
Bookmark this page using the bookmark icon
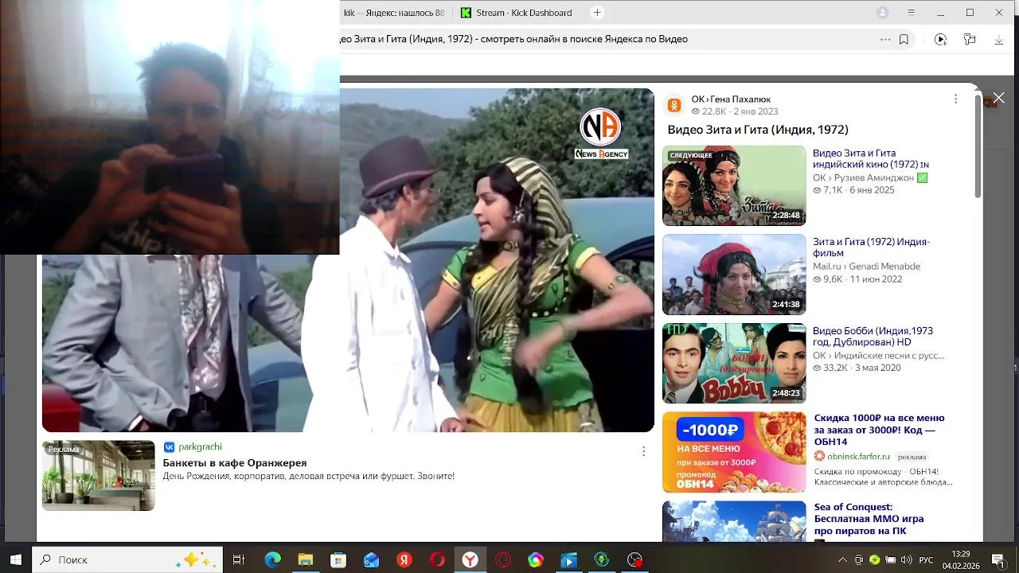[904, 39]
